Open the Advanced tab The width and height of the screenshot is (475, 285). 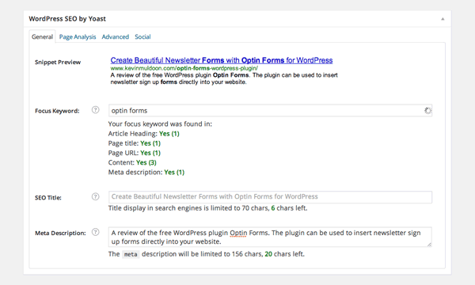coord(115,36)
